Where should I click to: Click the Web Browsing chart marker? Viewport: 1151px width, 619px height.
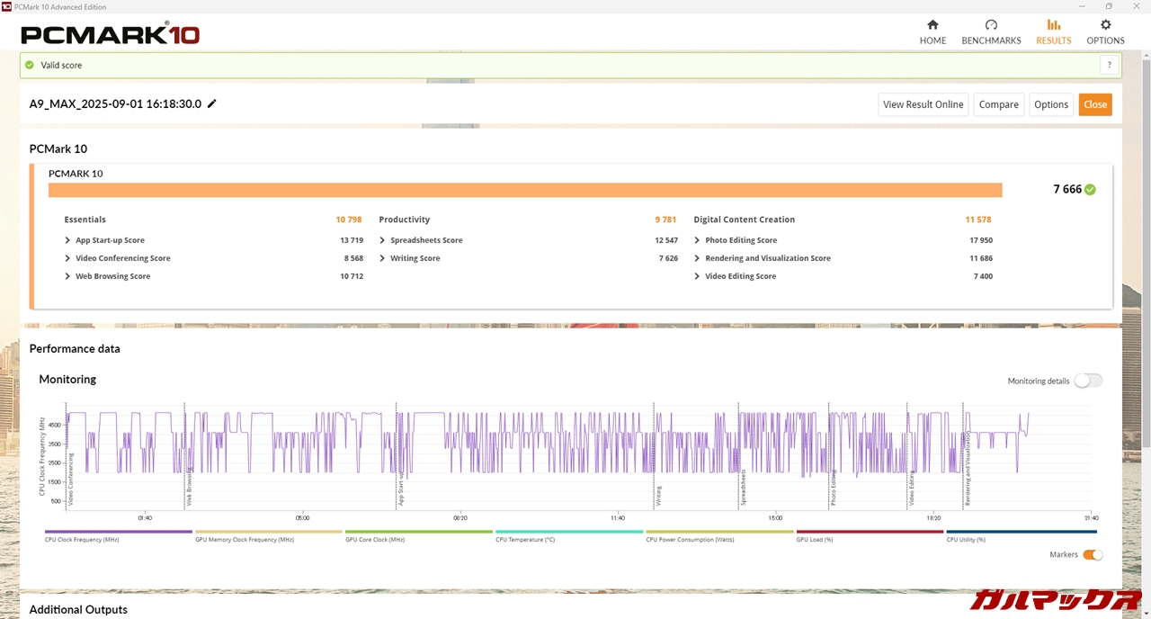(189, 488)
